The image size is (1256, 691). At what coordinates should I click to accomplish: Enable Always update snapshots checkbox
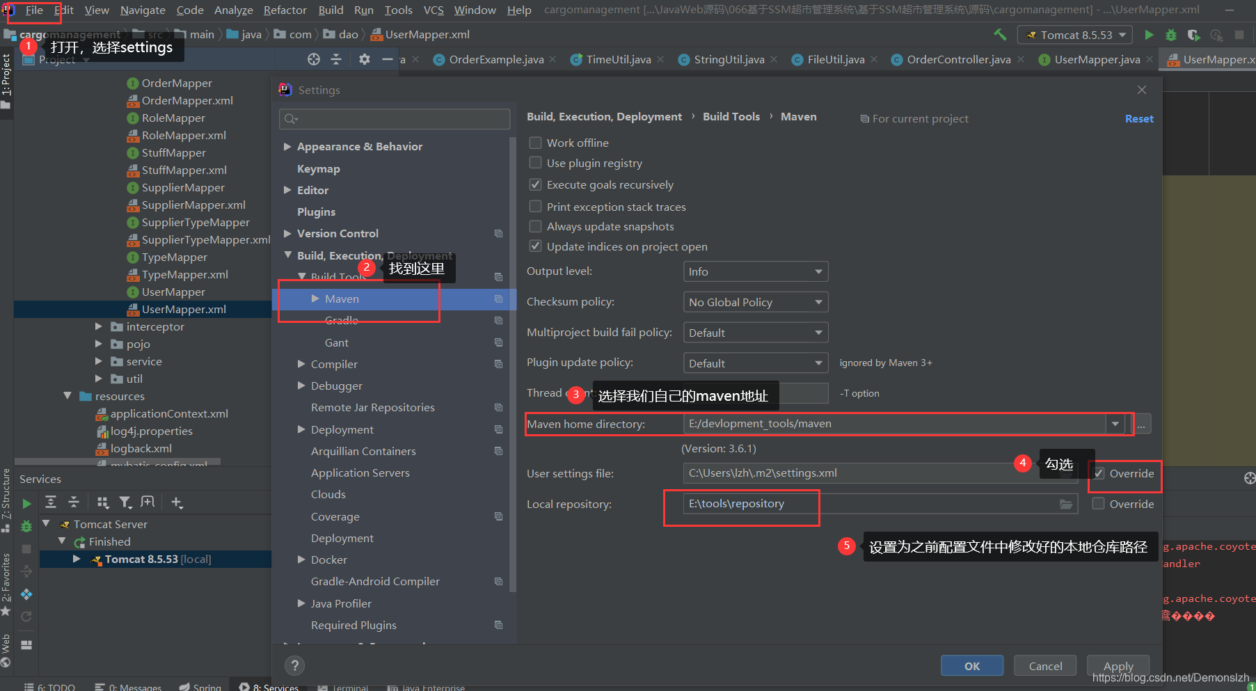[536, 226]
